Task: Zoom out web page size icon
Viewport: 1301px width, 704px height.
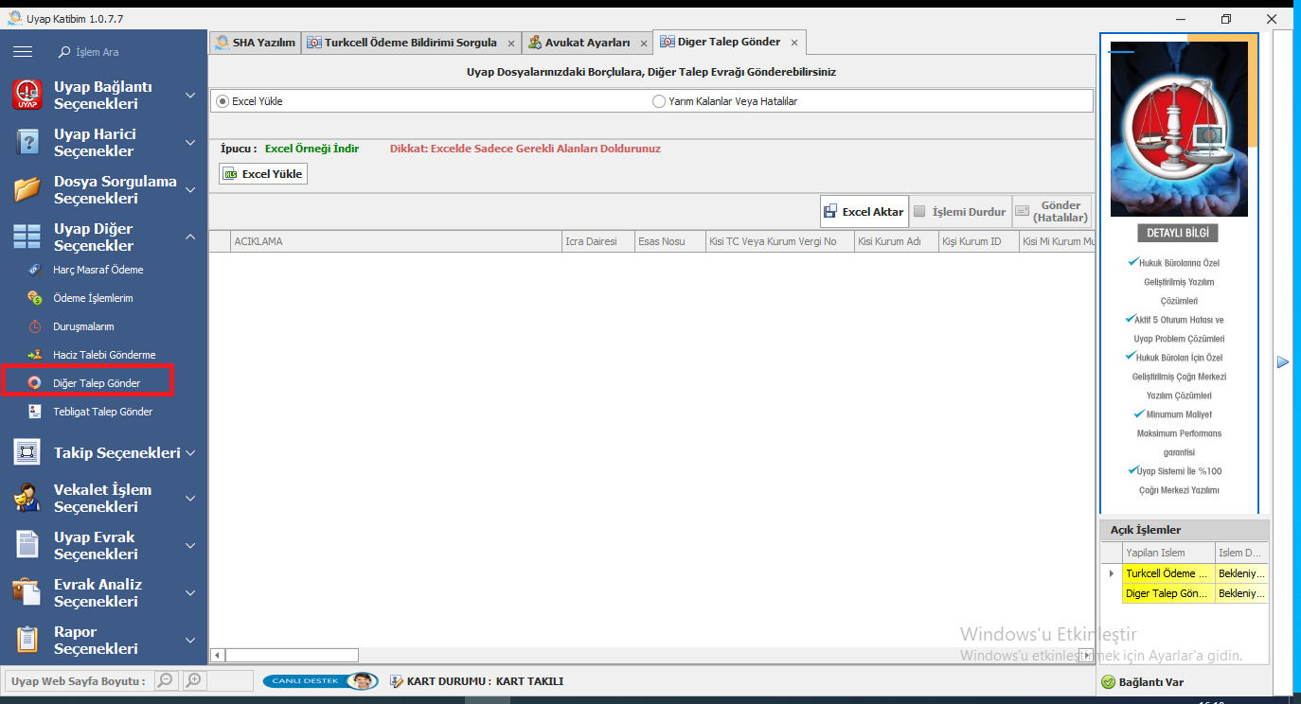Action: [x=166, y=680]
